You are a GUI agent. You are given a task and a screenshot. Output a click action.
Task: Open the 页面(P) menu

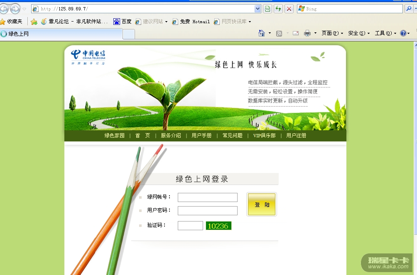(332, 33)
